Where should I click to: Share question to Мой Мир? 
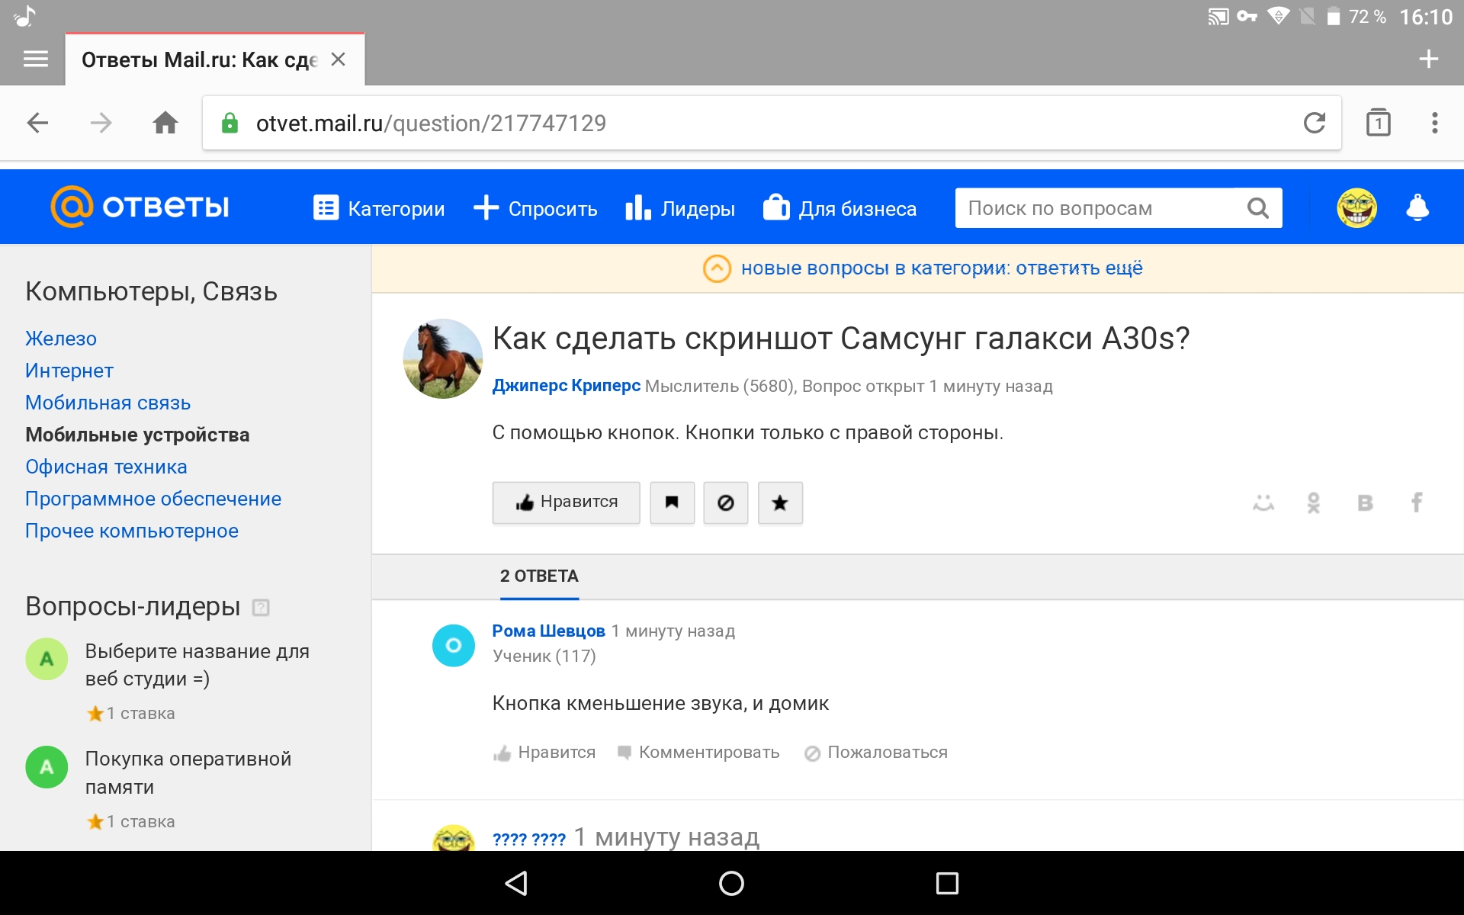pyautogui.click(x=1263, y=502)
